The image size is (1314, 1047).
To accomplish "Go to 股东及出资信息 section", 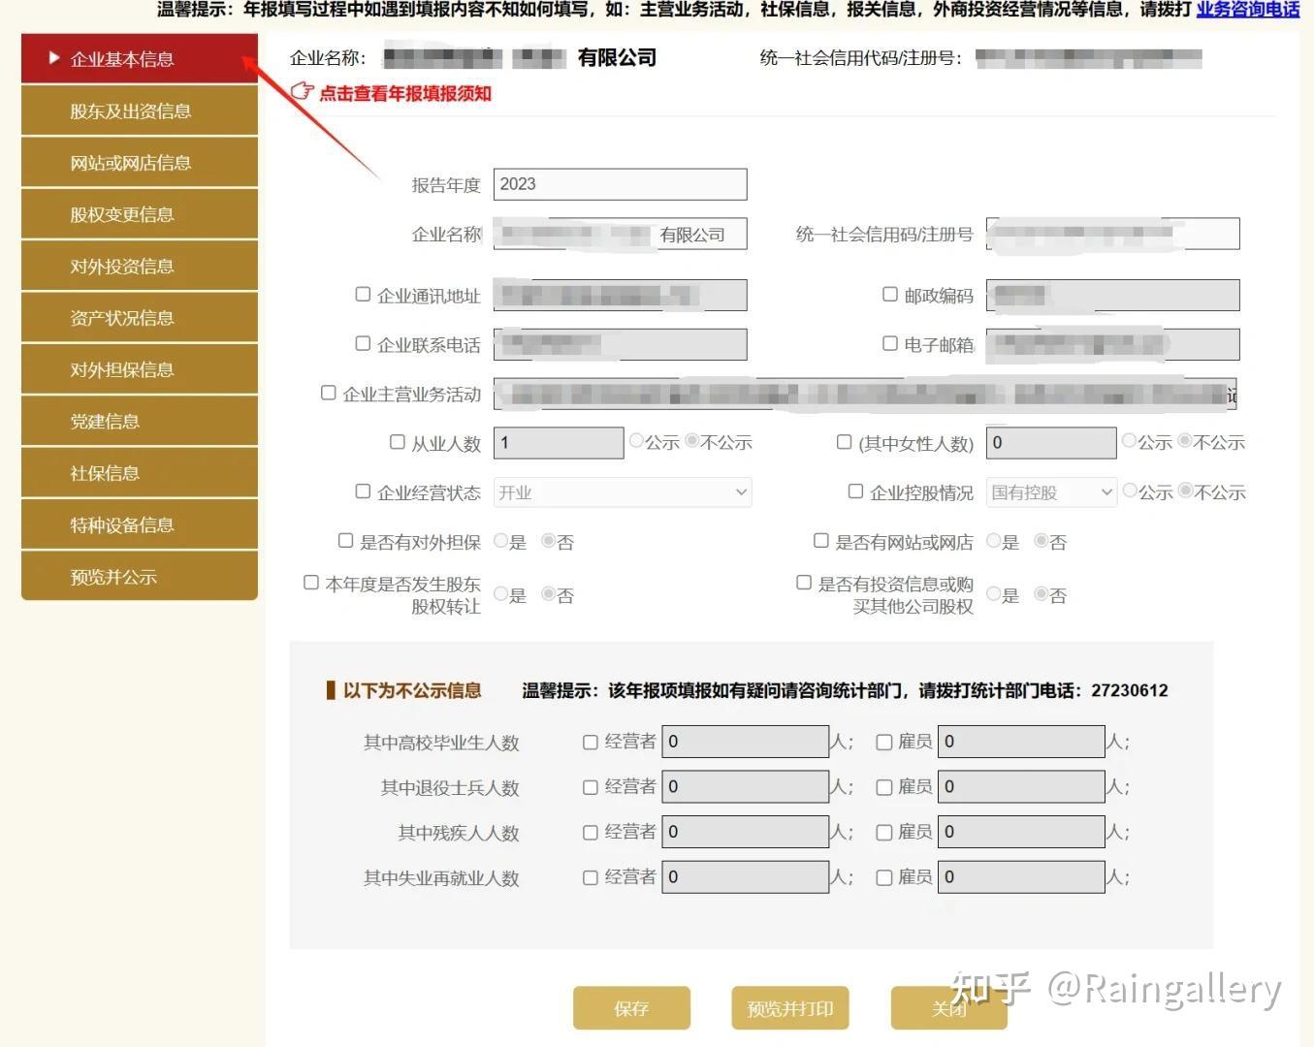I will pos(140,111).
